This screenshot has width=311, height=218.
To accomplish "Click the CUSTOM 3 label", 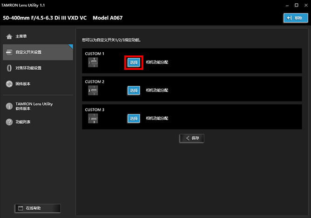I will tap(95, 109).
